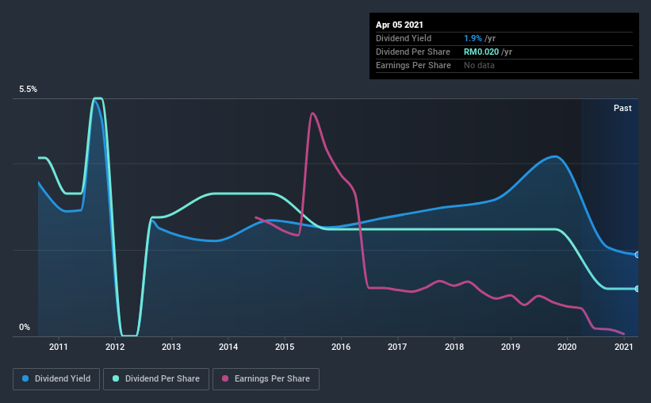Select the Dividend Yield endpoint marker on chart
The width and height of the screenshot is (651, 403).
[x=638, y=255]
